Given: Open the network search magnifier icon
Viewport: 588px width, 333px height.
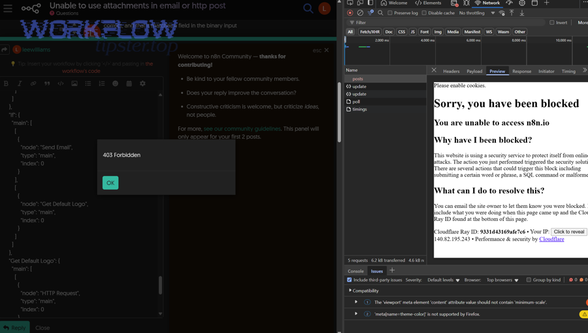Looking at the screenshot, I should pos(380,13).
